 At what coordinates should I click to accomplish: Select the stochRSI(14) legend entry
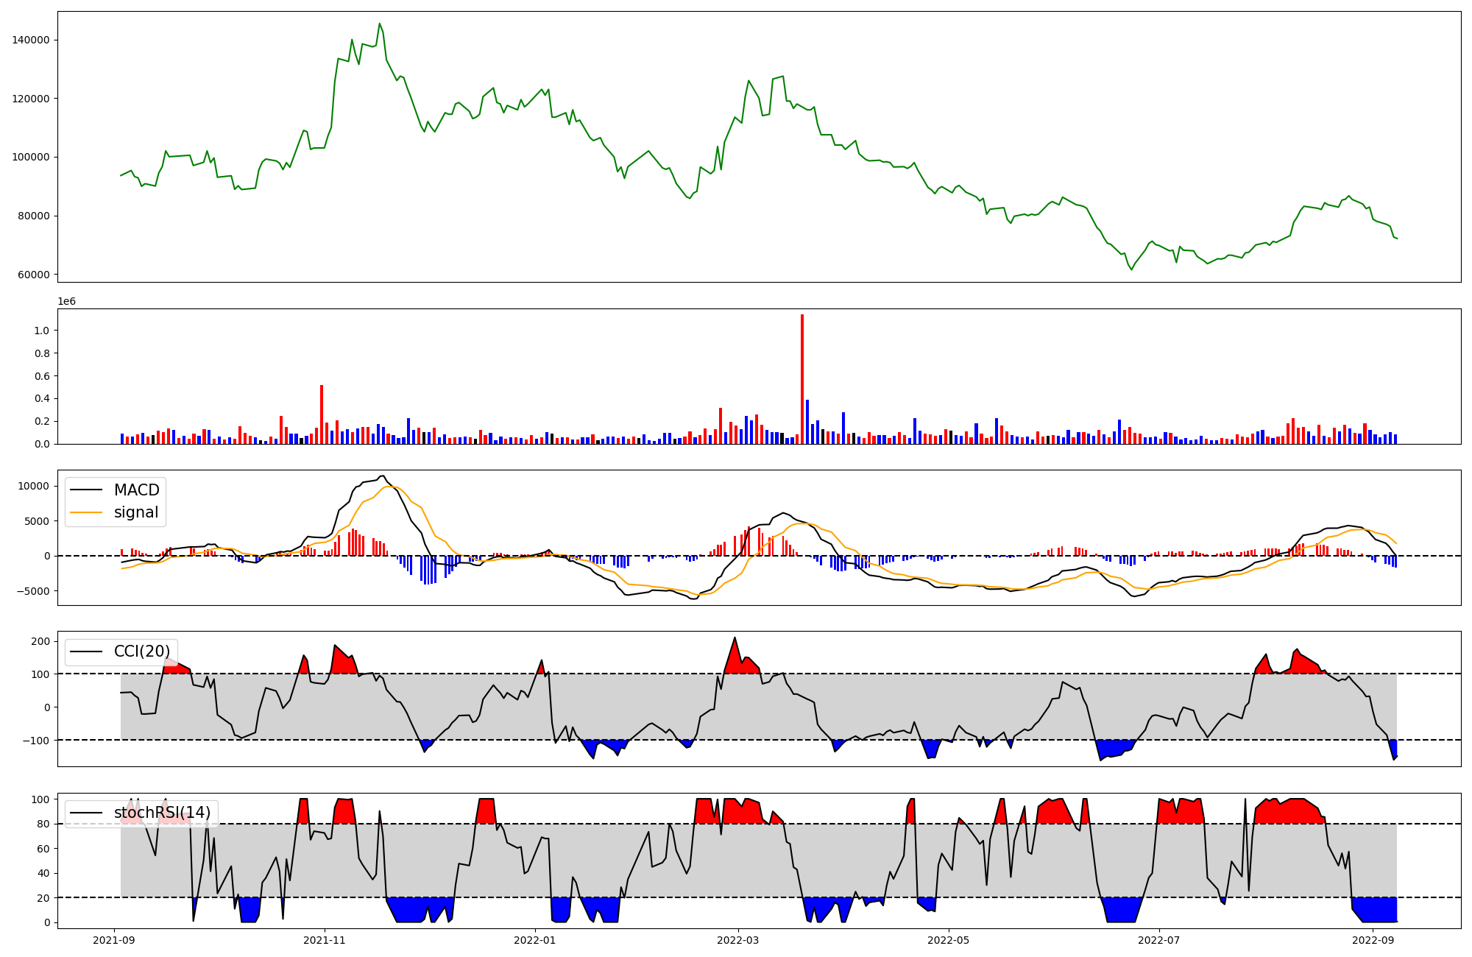162,813
